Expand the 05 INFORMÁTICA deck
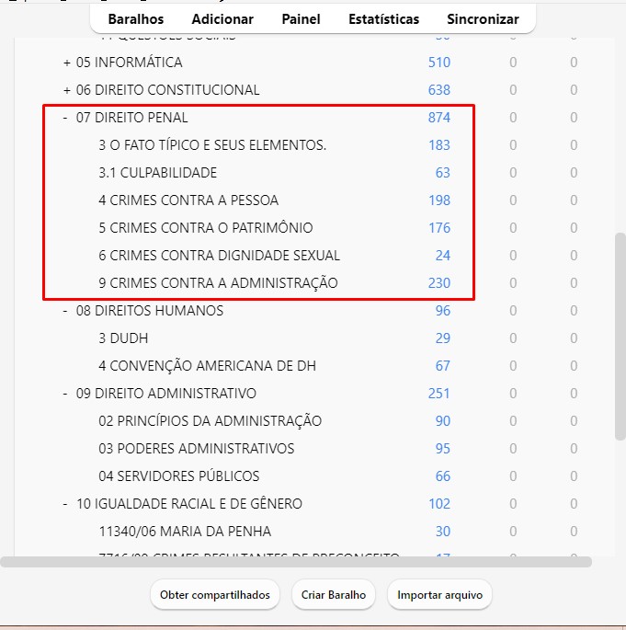The height and width of the screenshot is (630, 626). 67,63
